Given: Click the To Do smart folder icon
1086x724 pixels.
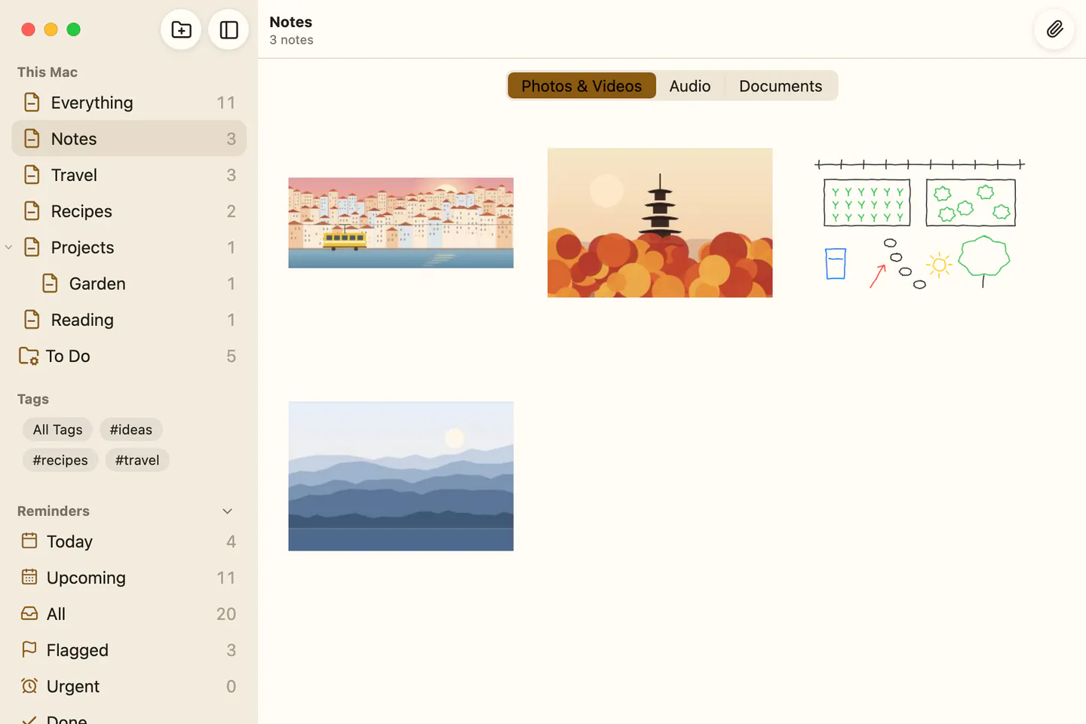Looking at the screenshot, I should pos(29,355).
